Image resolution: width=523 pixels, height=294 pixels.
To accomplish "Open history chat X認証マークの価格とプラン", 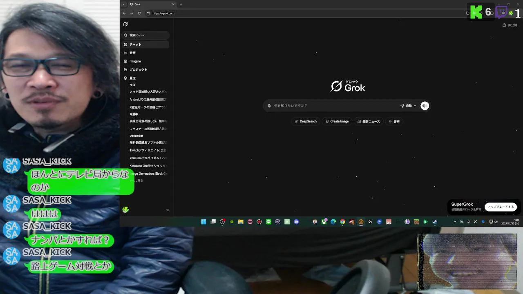I will tap(148, 107).
